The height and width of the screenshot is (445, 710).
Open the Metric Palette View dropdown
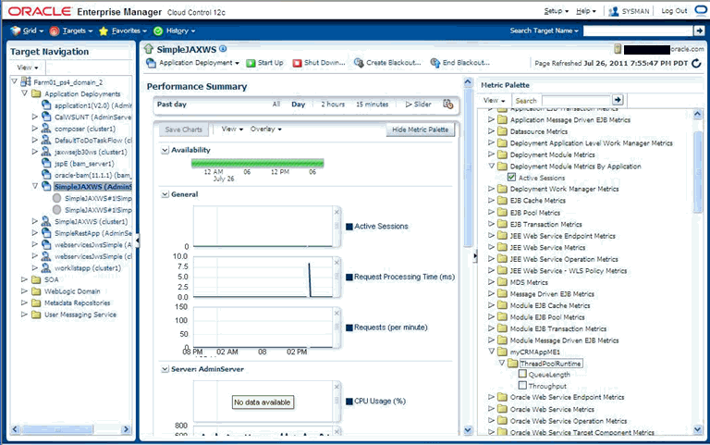point(494,100)
